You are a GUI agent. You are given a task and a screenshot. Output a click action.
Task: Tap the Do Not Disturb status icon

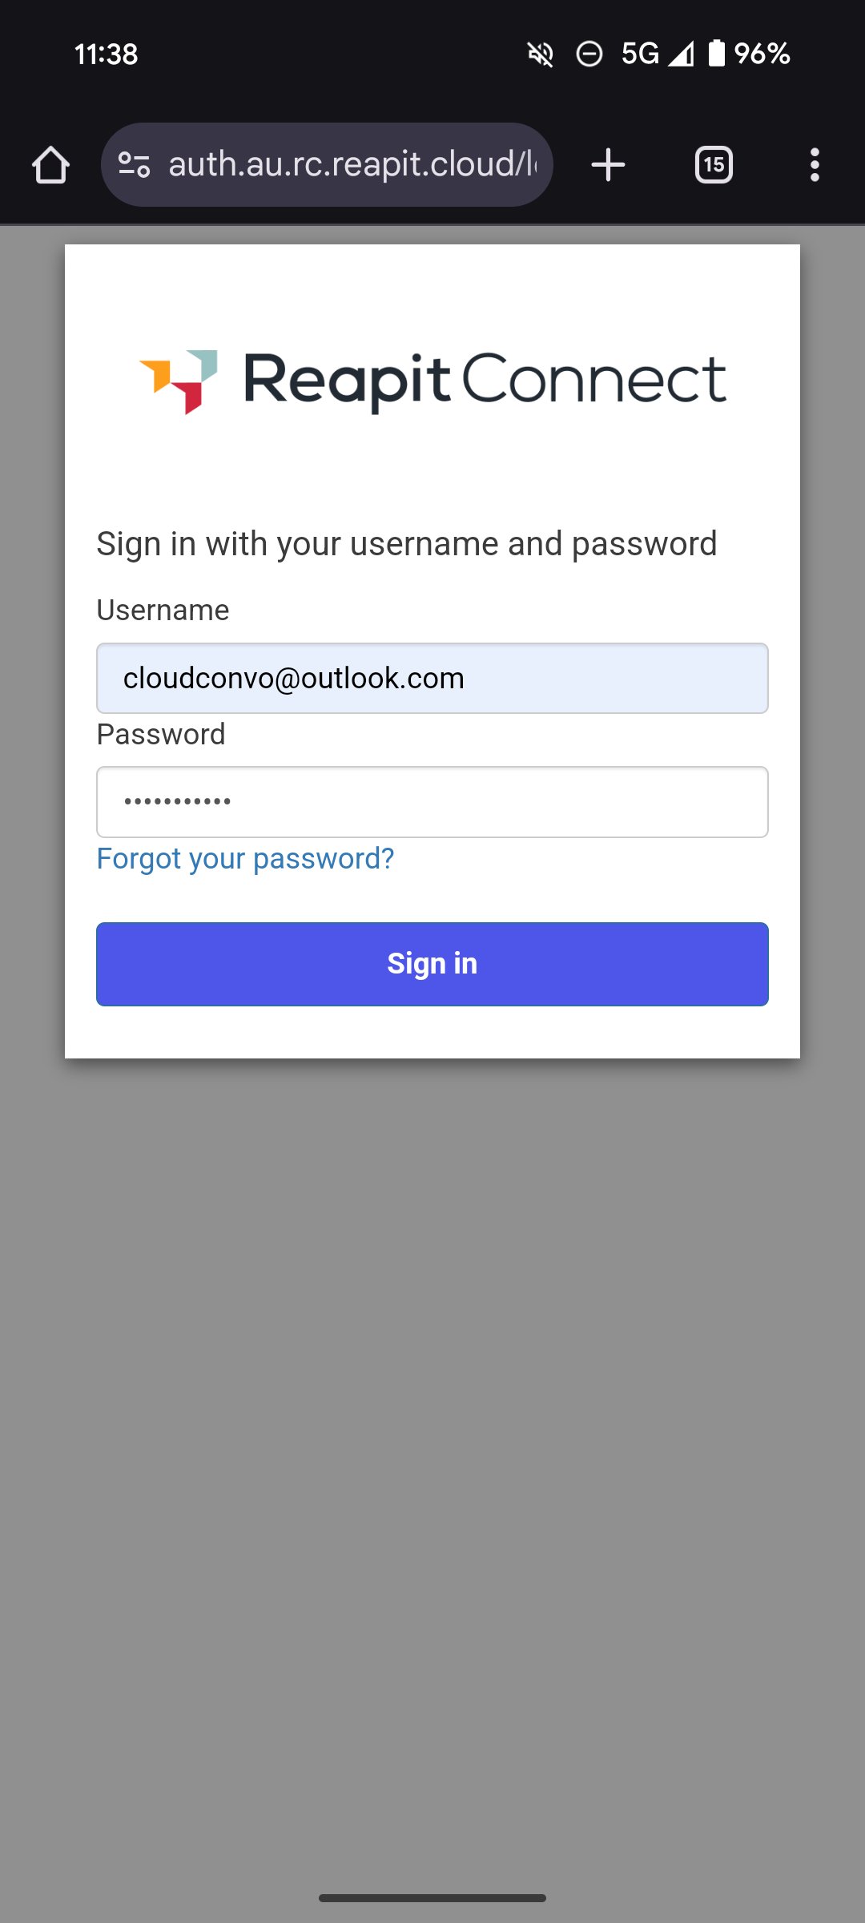tap(589, 54)
